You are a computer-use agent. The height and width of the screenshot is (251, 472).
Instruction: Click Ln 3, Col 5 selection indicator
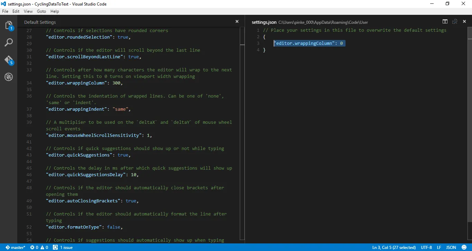(394, 247)
